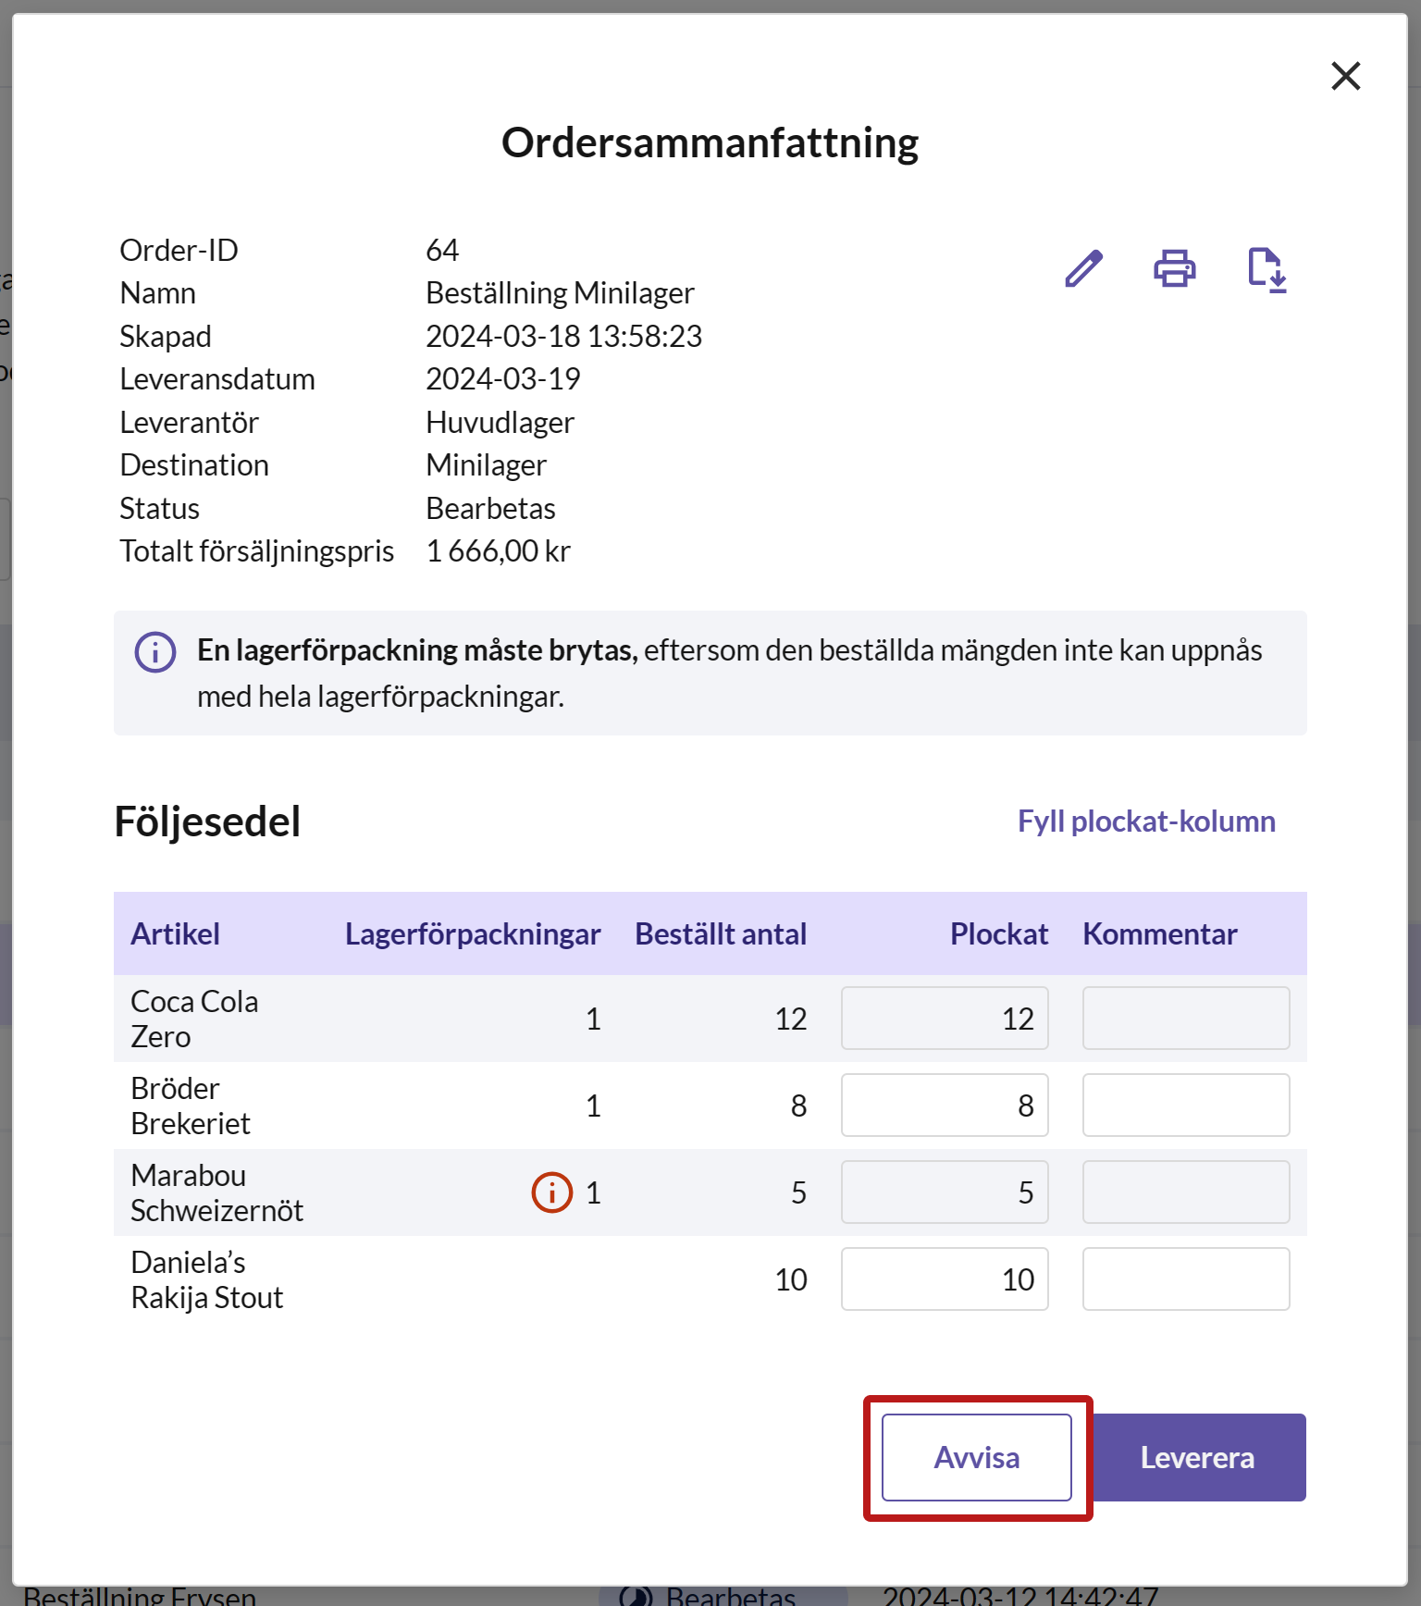
Task: Click the Order-ID value 64
Action: tap(442, 250)
